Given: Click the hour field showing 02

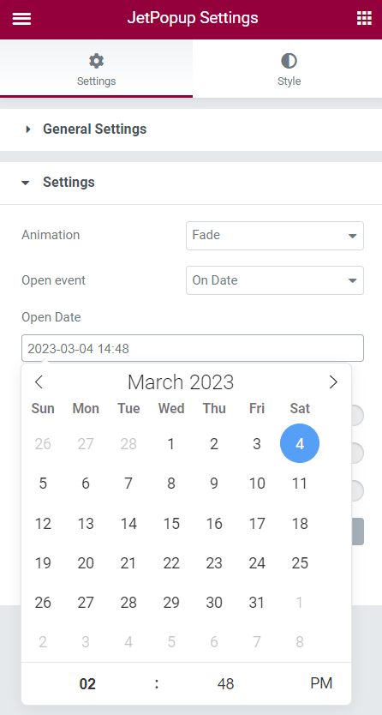Looking at the screenshot, I should pos(87,683).
